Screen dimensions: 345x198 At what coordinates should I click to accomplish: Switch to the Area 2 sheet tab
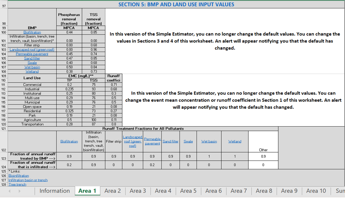pyautogui.click(x=112, y=191)
